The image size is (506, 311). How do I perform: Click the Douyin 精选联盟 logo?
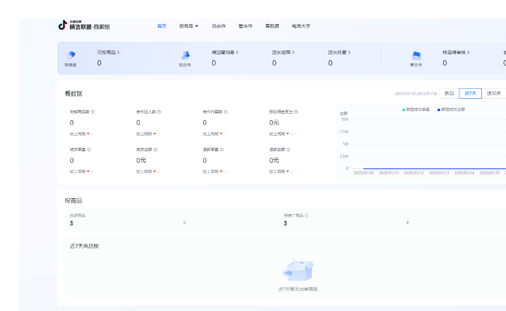pyautogui.click(x=84, y=26)
